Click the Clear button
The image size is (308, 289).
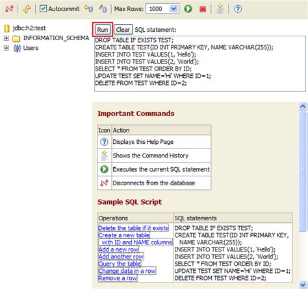[123, 30]
